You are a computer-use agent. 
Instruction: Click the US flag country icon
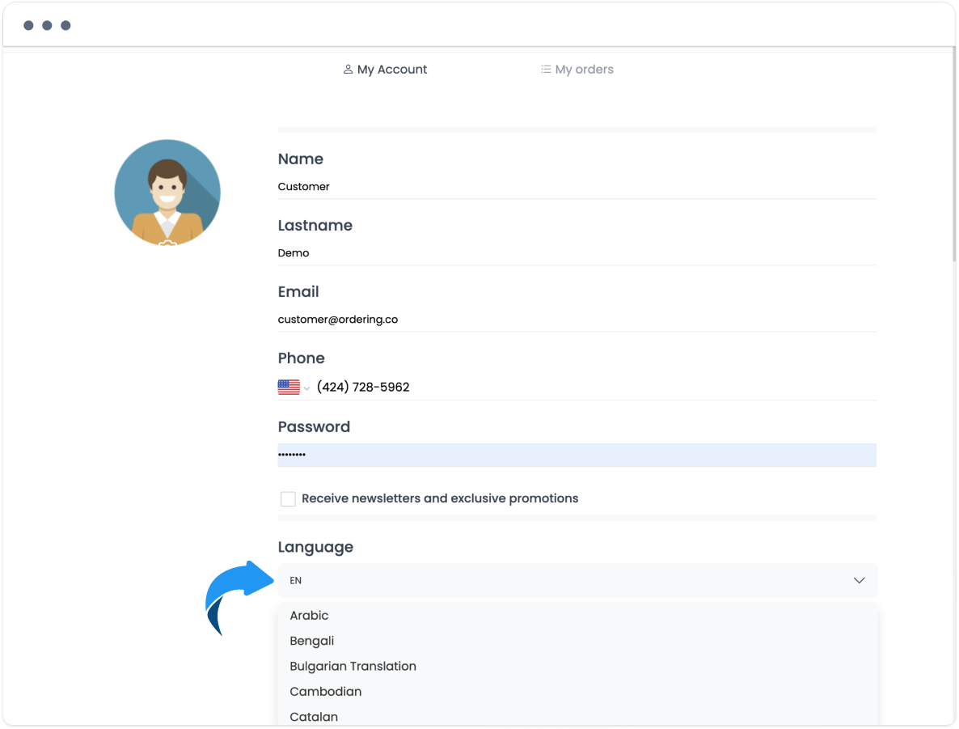(289, 388)
